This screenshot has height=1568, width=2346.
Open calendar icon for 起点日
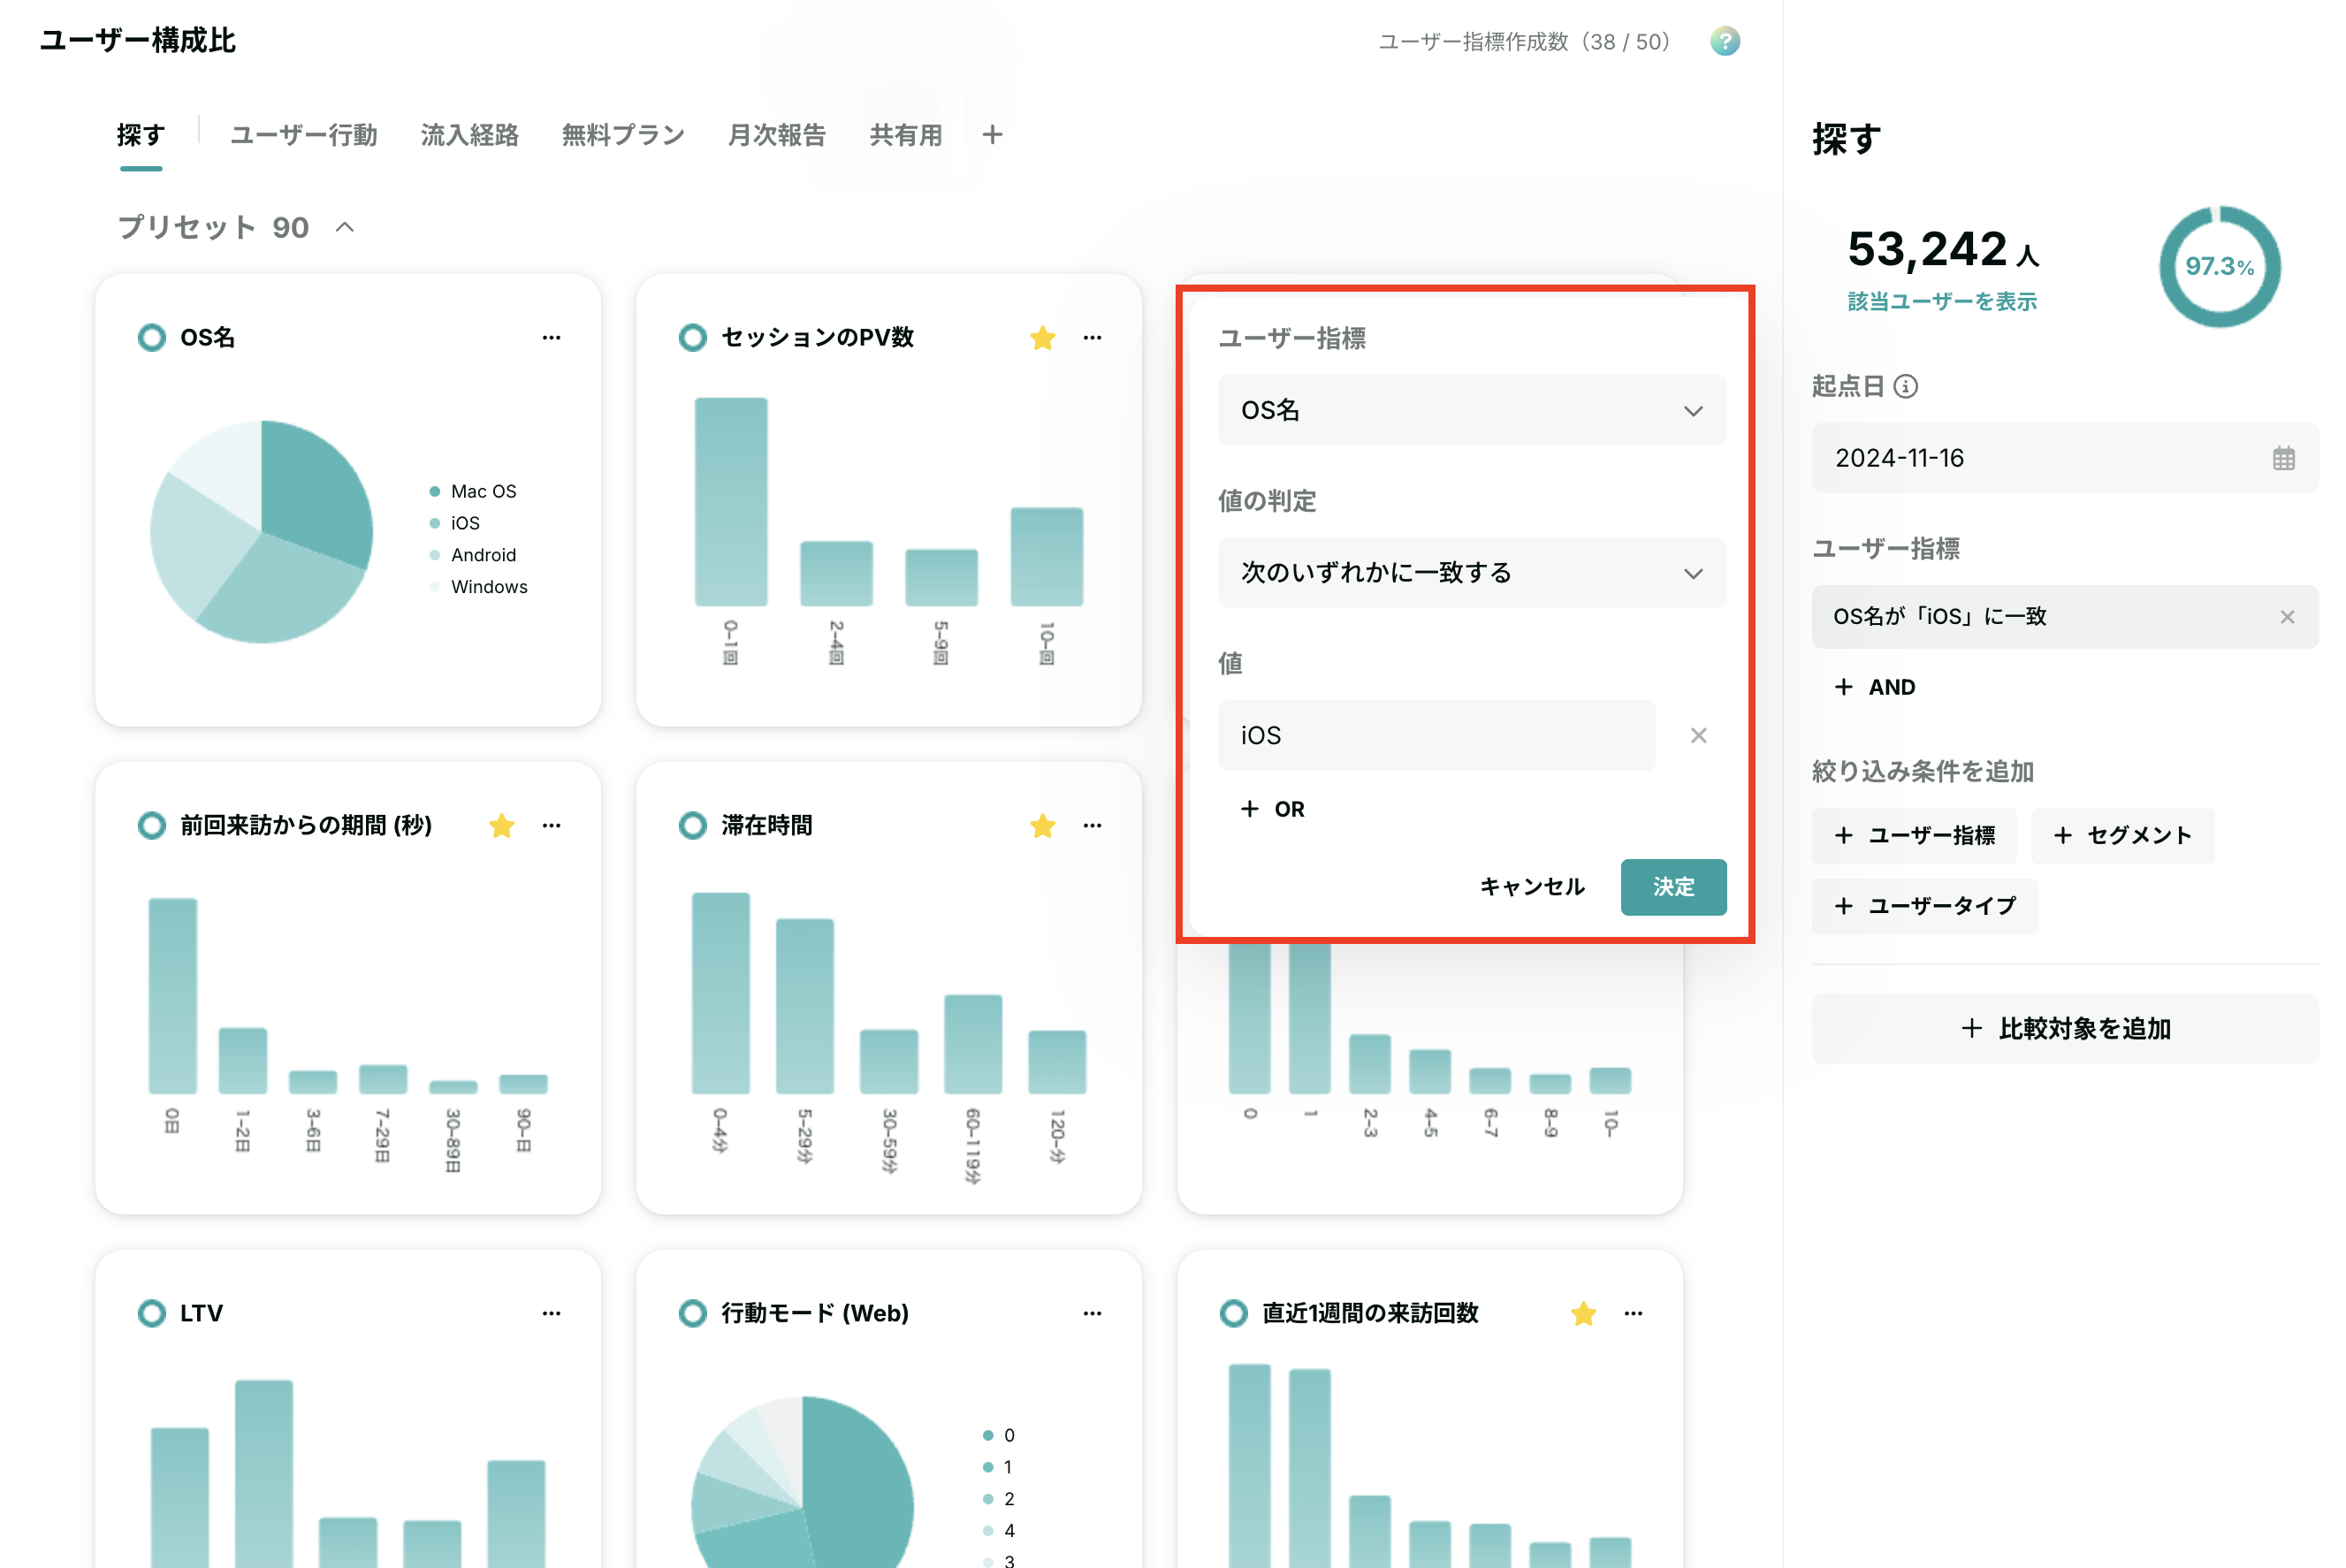2283,459
